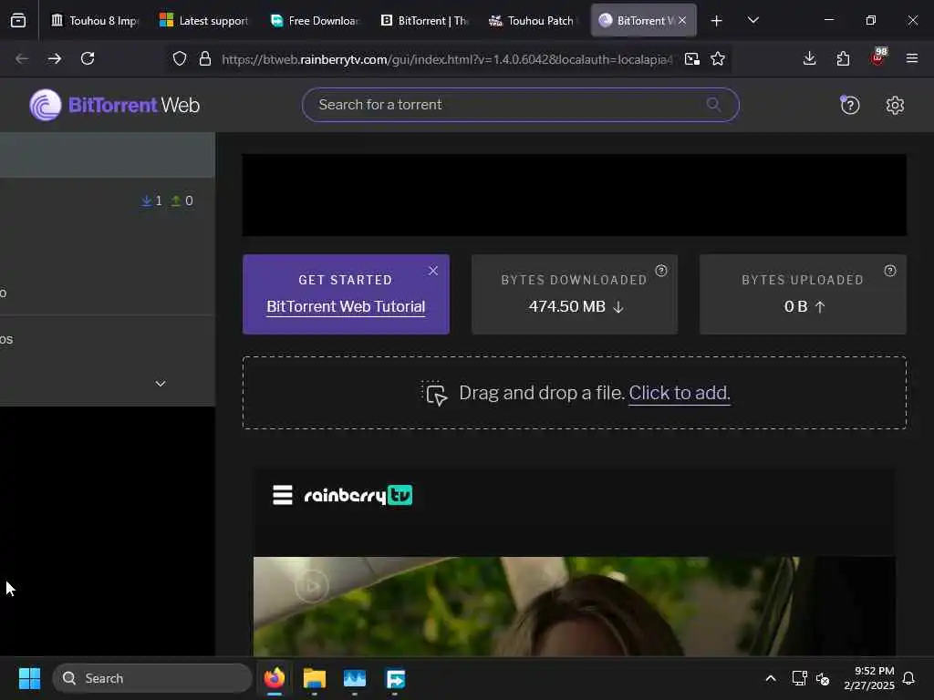This screenshot has height=700, width=934.
Task: Switch to Touhou Patch tab
Action: coord(533,20)
